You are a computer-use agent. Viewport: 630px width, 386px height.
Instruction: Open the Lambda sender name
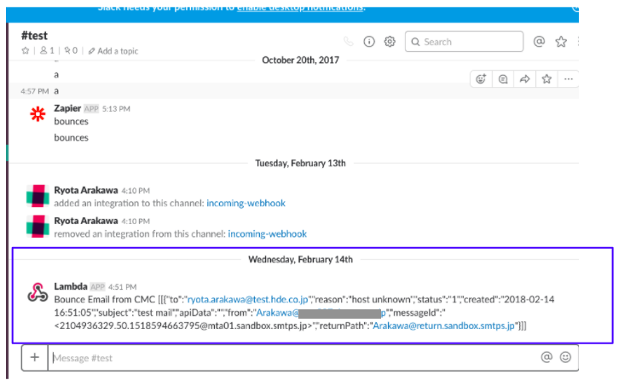click(x=71, y=286)
